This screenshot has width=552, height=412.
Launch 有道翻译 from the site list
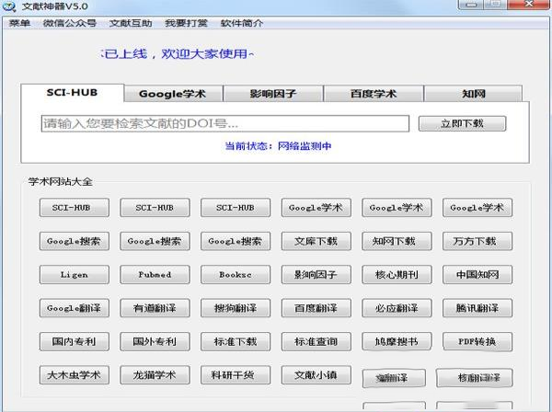click(x=155, y=308)
